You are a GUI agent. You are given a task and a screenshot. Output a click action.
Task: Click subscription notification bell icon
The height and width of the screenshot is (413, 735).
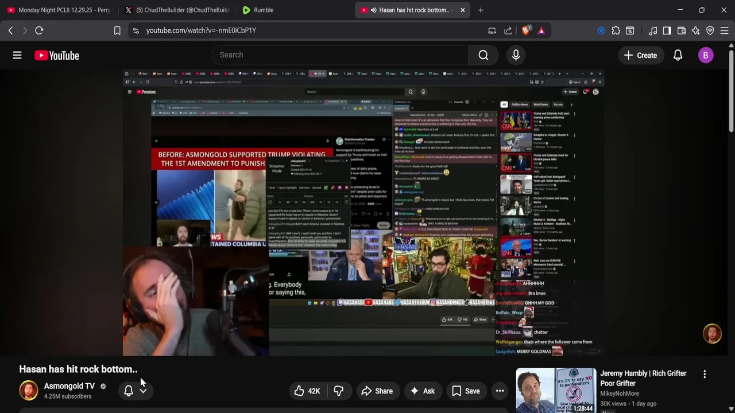click(x=129, y=391)
